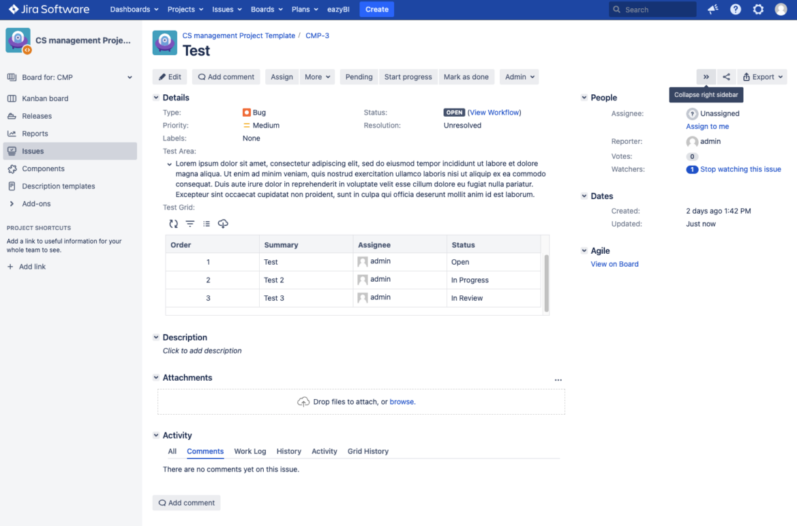Screen dimensions: 797x526
Task: Open the Jira help icon
Action: (x=734, y=9)
